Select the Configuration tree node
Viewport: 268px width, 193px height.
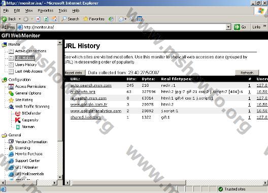tap(19, 80)
